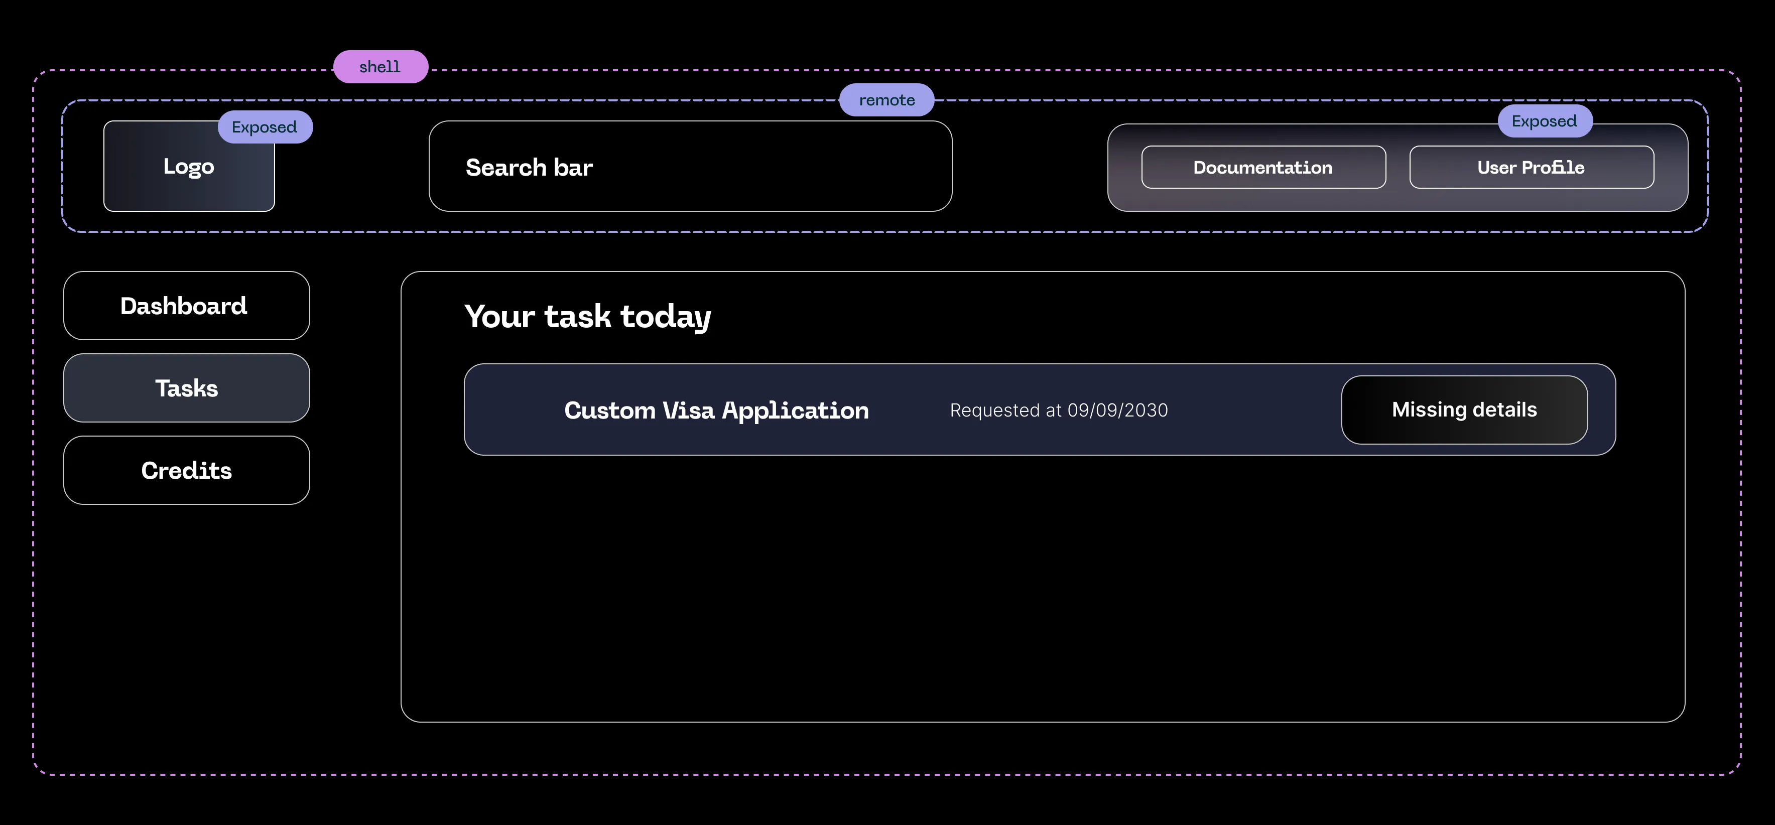Click header gap between Logo and Search bar
The width and height of the screenshot is (1775, 825).
click(351, 167)
